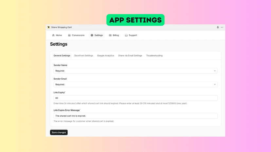271x152 pixels.
Task: Click the Sender Name chevron arrow
Action: 215,71
